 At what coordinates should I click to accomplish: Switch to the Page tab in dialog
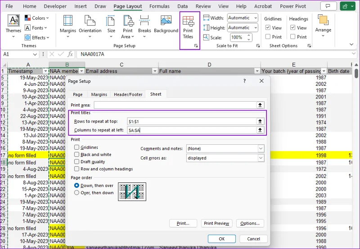click(77, 94)
